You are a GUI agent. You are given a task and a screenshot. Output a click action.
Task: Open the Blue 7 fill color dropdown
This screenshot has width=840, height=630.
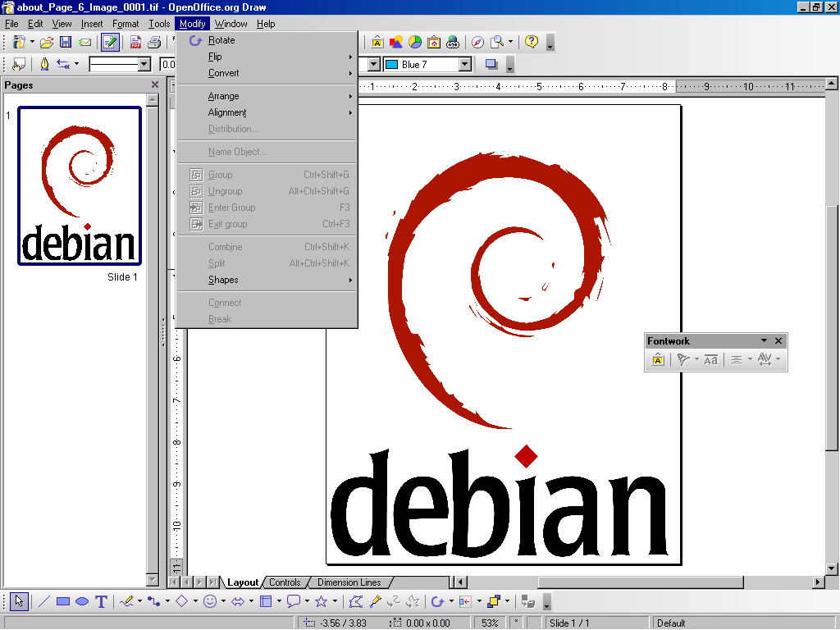click(465, 64)
